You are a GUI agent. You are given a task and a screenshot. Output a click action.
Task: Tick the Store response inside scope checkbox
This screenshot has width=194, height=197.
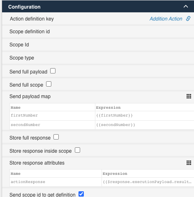(x=77, y=150)
